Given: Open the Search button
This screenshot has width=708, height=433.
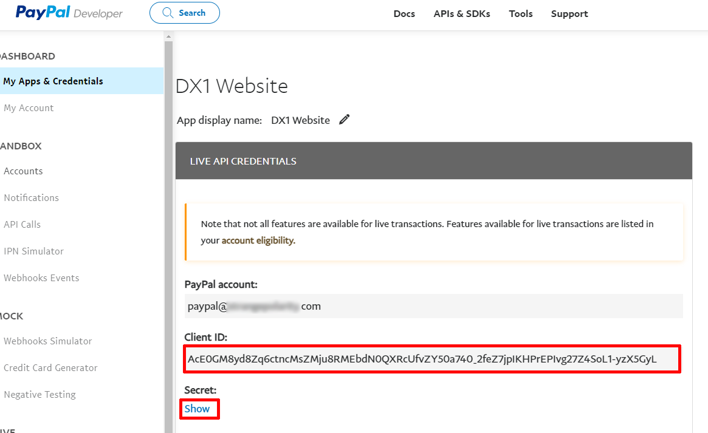Looking at the screenshot, I should pos(185,13).
